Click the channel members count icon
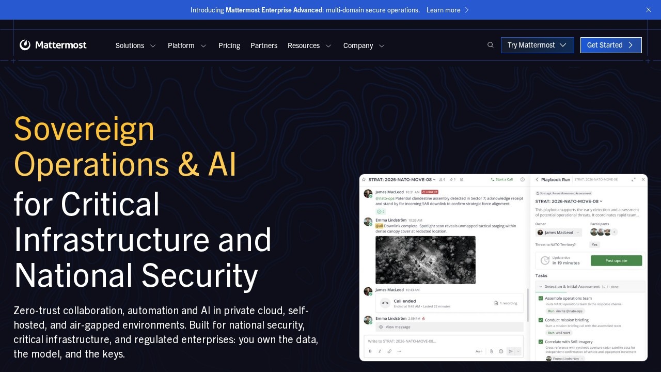Screen dimensions: 661x372 point(442,179)
